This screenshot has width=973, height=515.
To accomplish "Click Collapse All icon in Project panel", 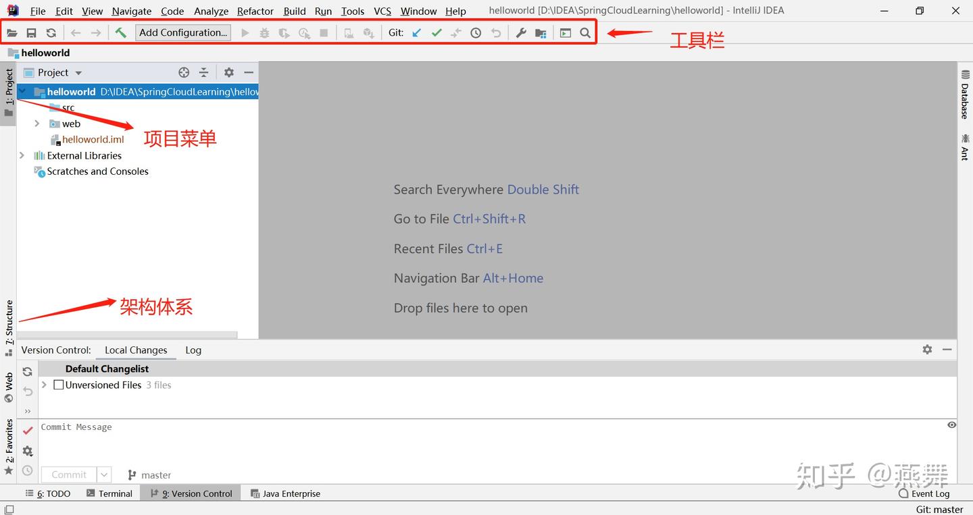I will 203,72.
